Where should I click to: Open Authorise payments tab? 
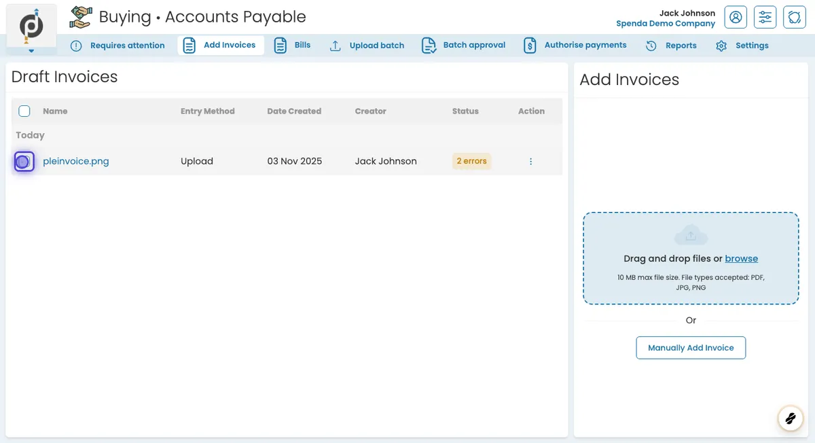575,46
